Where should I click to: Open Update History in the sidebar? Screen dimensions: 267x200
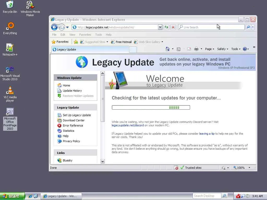[x=72, y=91]
